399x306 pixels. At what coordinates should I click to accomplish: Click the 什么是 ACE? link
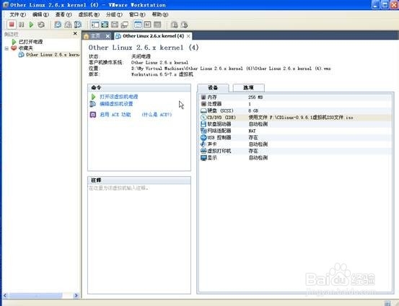click(x=157, y=115)
